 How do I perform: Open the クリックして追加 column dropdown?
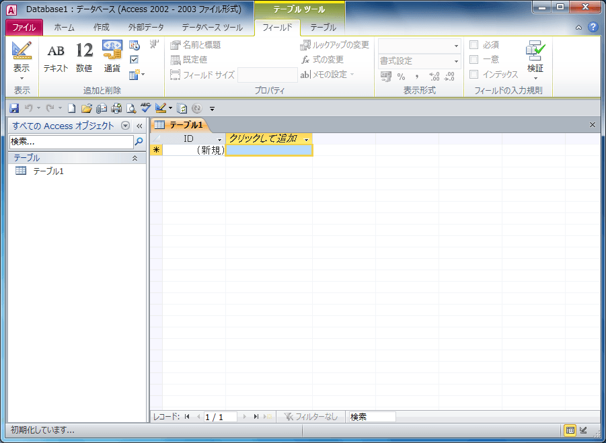click(307, 139)
